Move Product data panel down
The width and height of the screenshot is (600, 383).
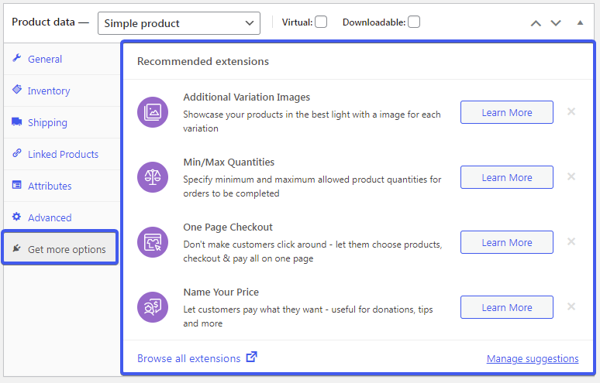point(556,23)
